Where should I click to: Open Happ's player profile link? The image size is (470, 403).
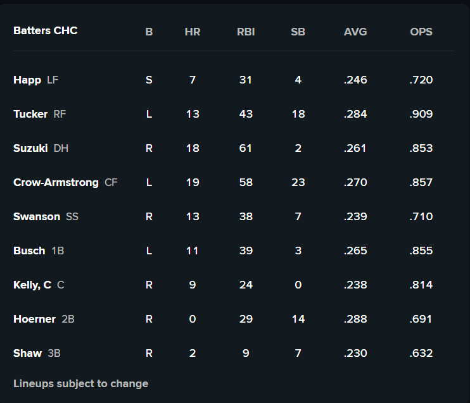[27, 80]
